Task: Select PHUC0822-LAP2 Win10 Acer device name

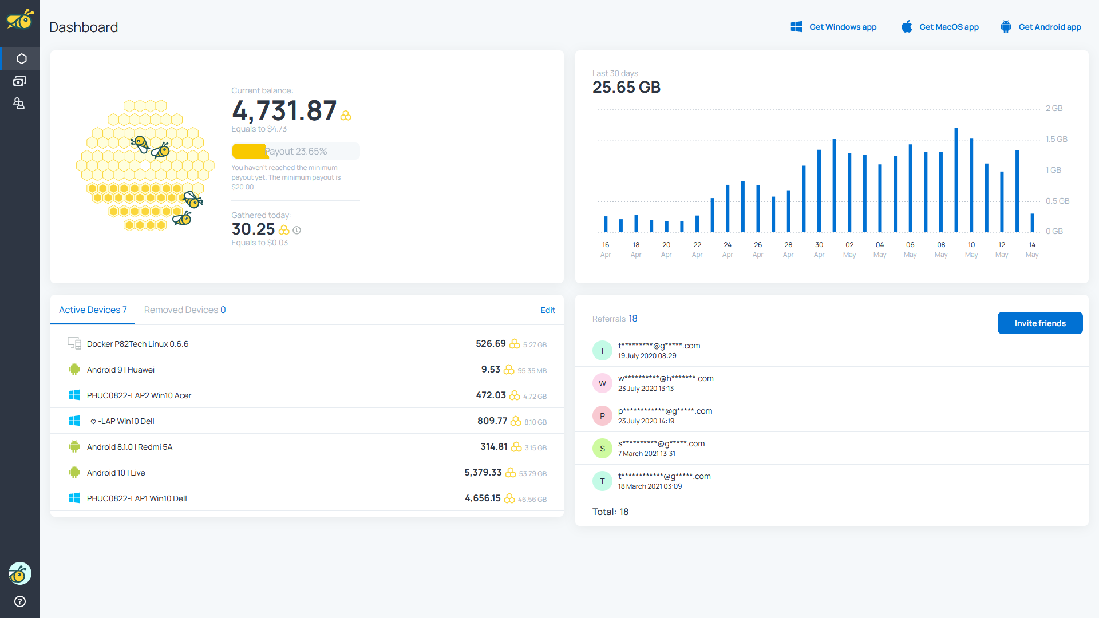Action: (x=139, y=395)
